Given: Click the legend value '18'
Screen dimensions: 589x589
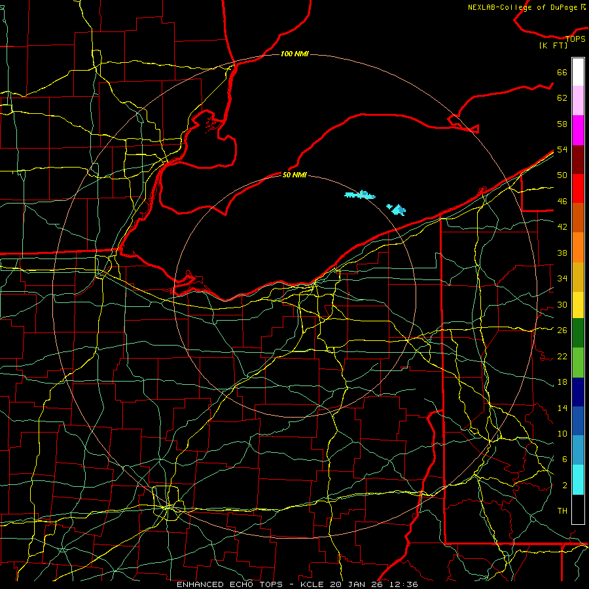Looking at the screenshot, I should (562, 382).
